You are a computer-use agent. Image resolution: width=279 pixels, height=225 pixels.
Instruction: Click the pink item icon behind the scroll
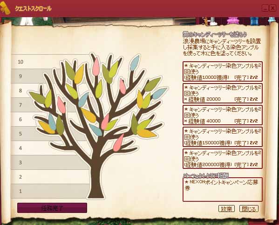(233, 21)
